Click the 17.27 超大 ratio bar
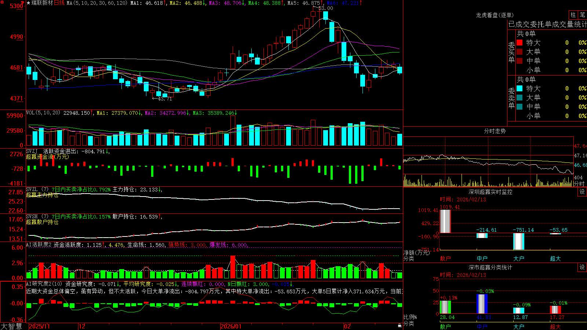 click(x=555, y=309)
